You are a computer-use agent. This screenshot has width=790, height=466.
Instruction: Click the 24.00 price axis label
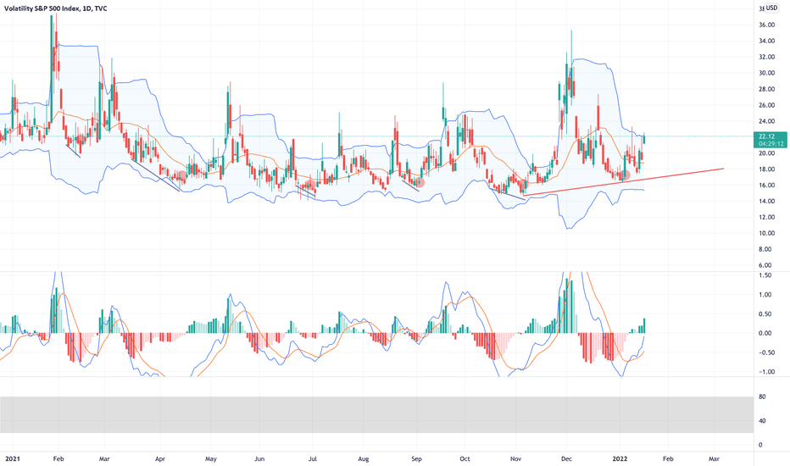point(766,121)
